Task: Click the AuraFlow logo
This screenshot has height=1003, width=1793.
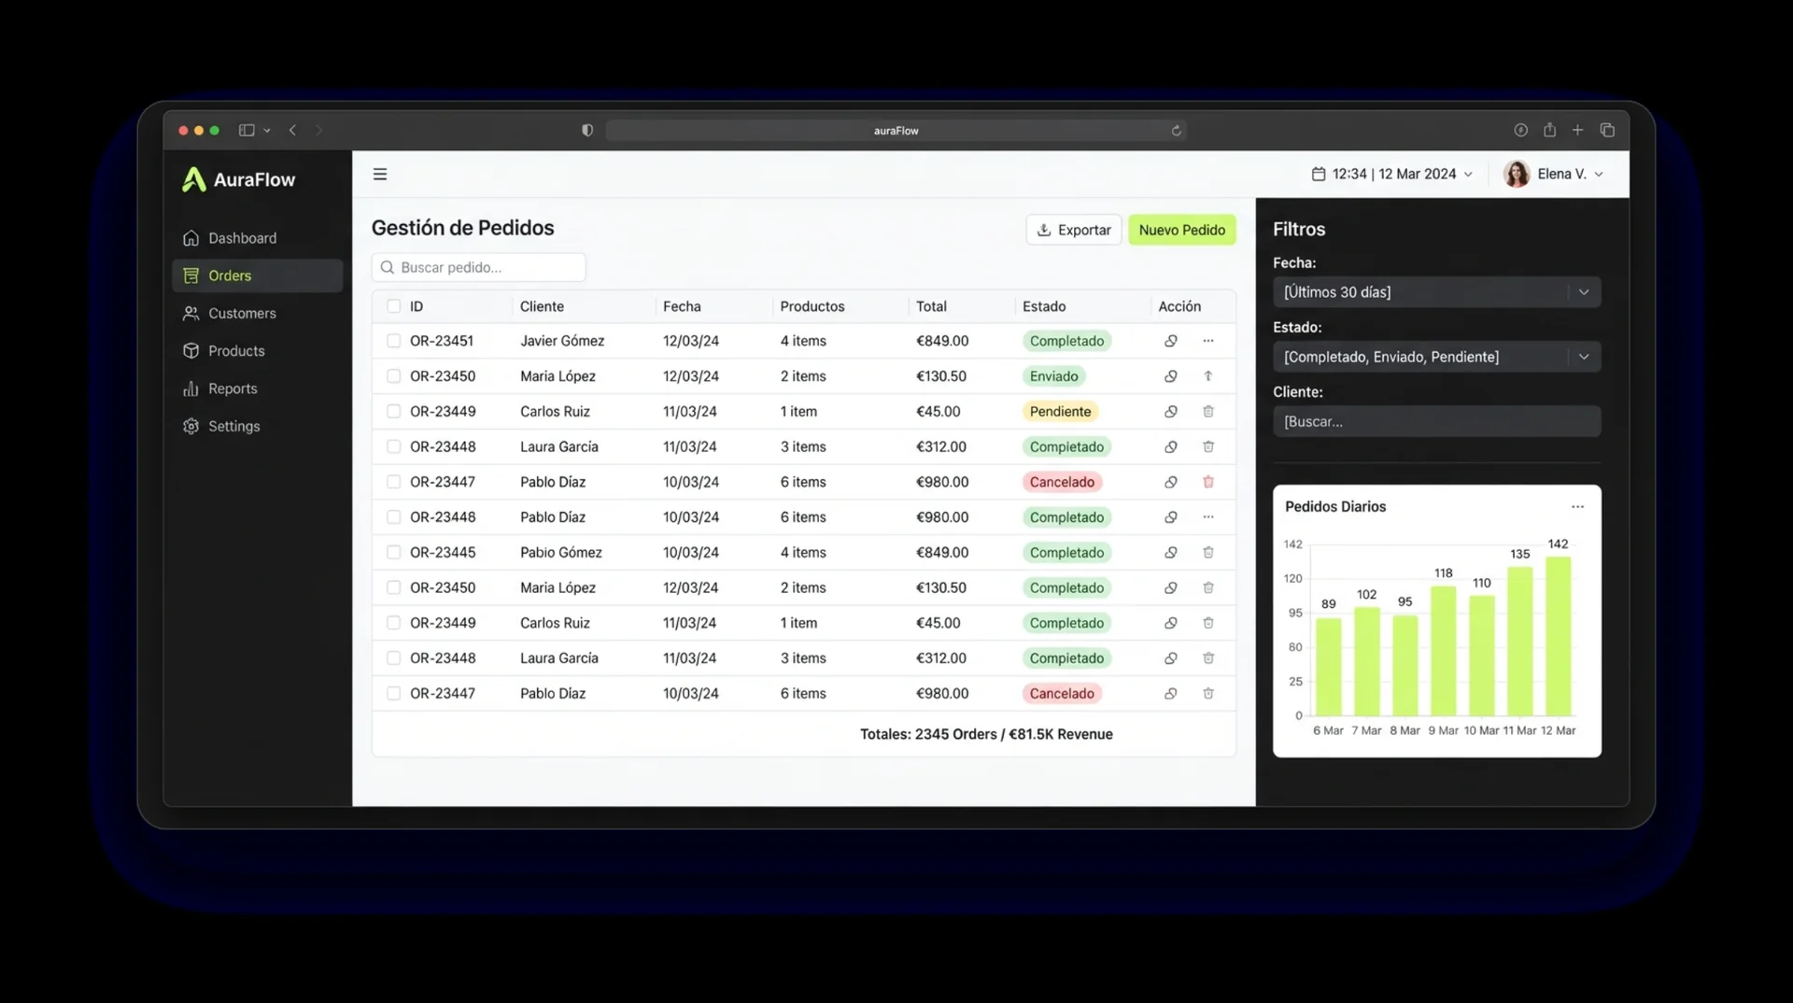Action: click(238, 179)
